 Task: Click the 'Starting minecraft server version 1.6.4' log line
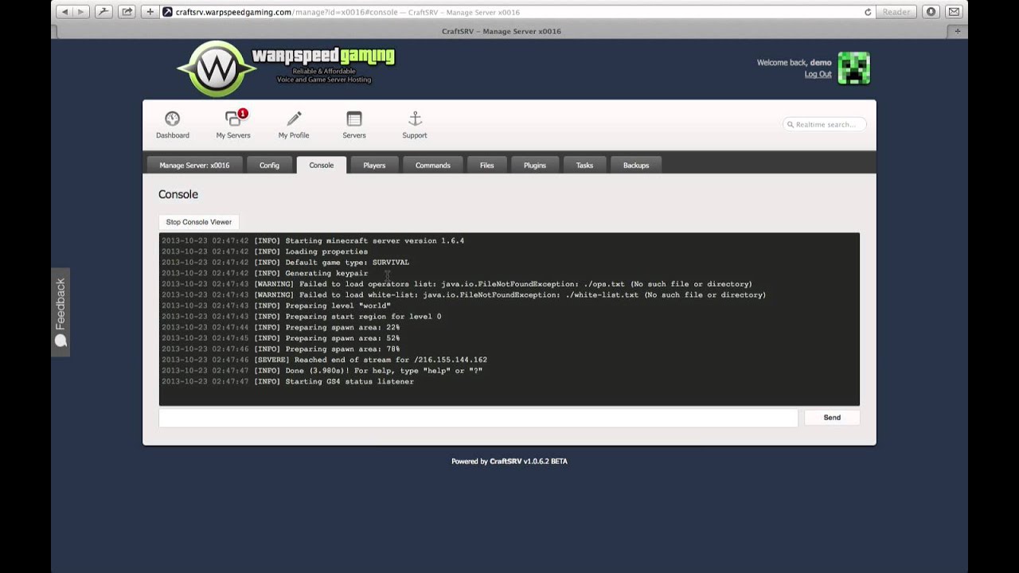click(x=313, y=240)
